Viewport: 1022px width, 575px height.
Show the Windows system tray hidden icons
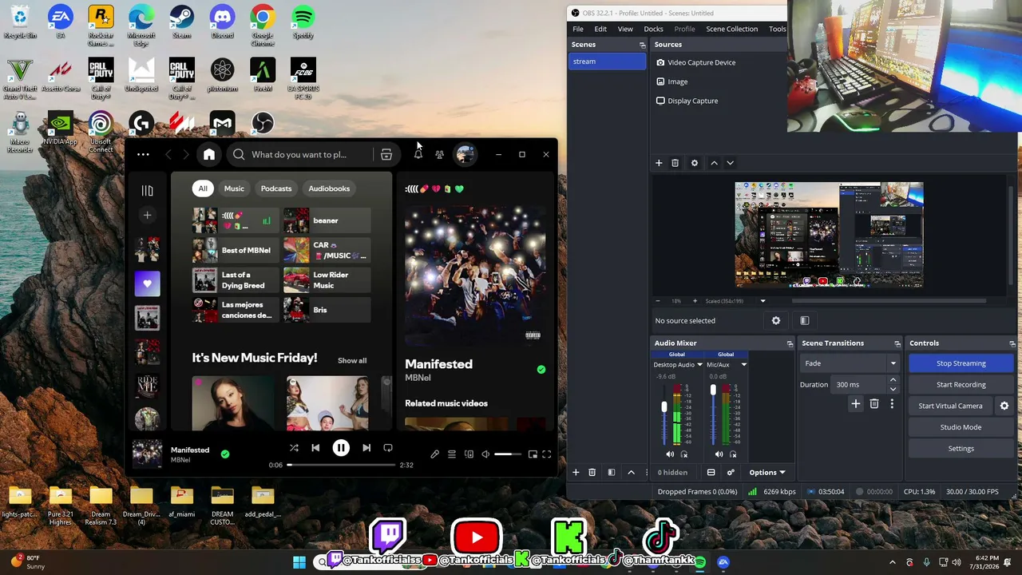[x=893, y=562]
